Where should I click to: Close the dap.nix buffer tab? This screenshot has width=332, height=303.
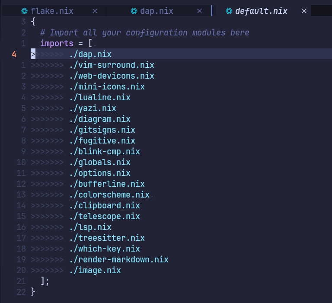[199, 11]
